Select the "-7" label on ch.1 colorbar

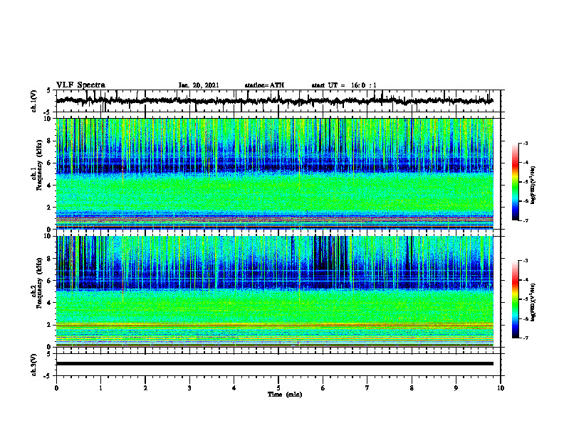[x=526, y=220]
